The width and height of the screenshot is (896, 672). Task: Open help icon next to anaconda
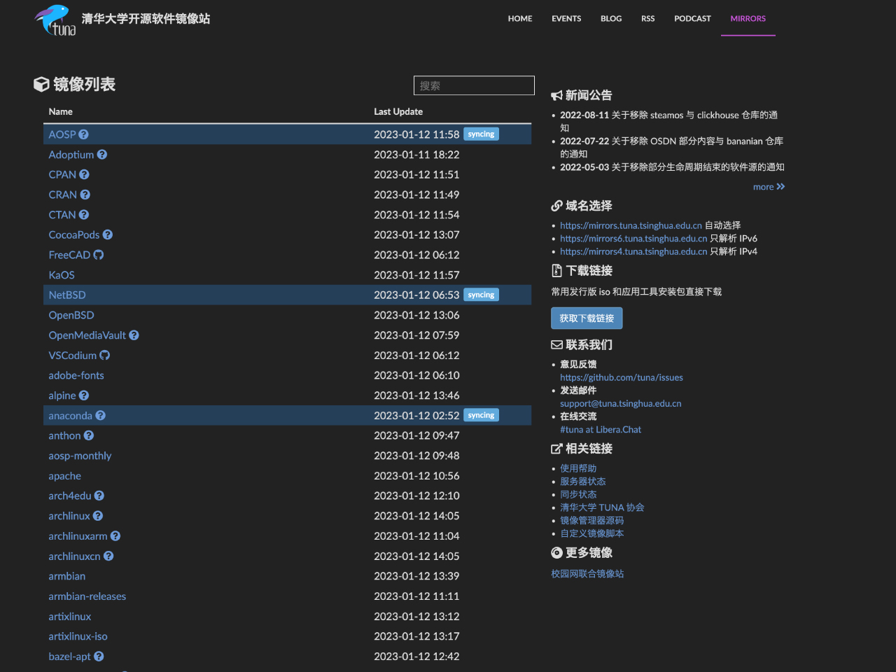tap(101, 416)
